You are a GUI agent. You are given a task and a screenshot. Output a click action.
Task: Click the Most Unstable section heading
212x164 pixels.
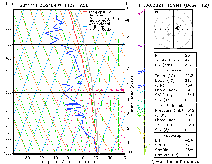173,106
